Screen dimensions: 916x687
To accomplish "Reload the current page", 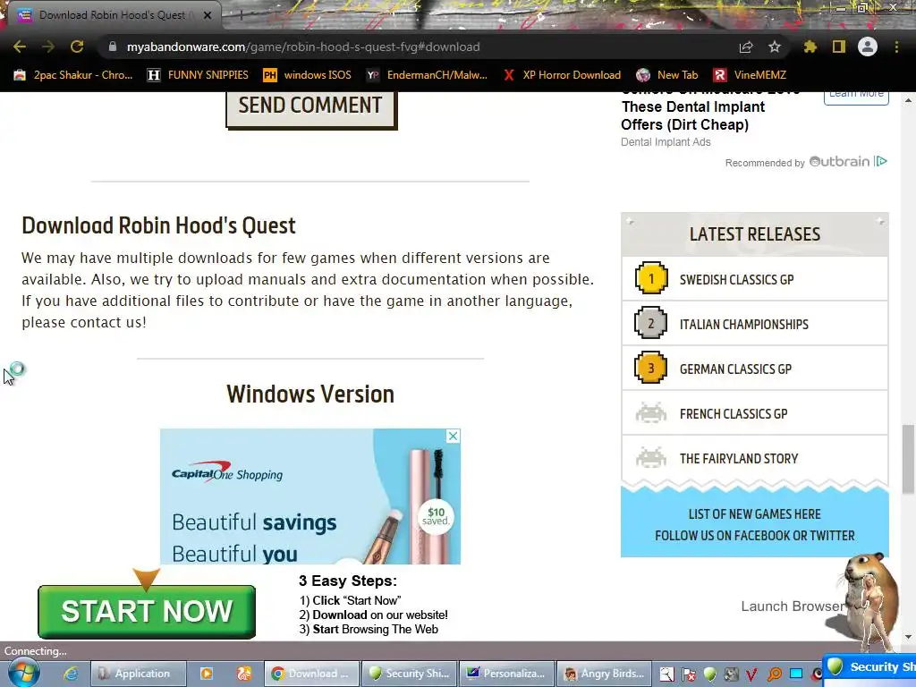I will coord(77,47).
